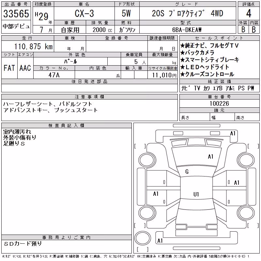This screenshot has width=261, height=261.
Task: Select the mileage 110,875 km
Action: 33,46
